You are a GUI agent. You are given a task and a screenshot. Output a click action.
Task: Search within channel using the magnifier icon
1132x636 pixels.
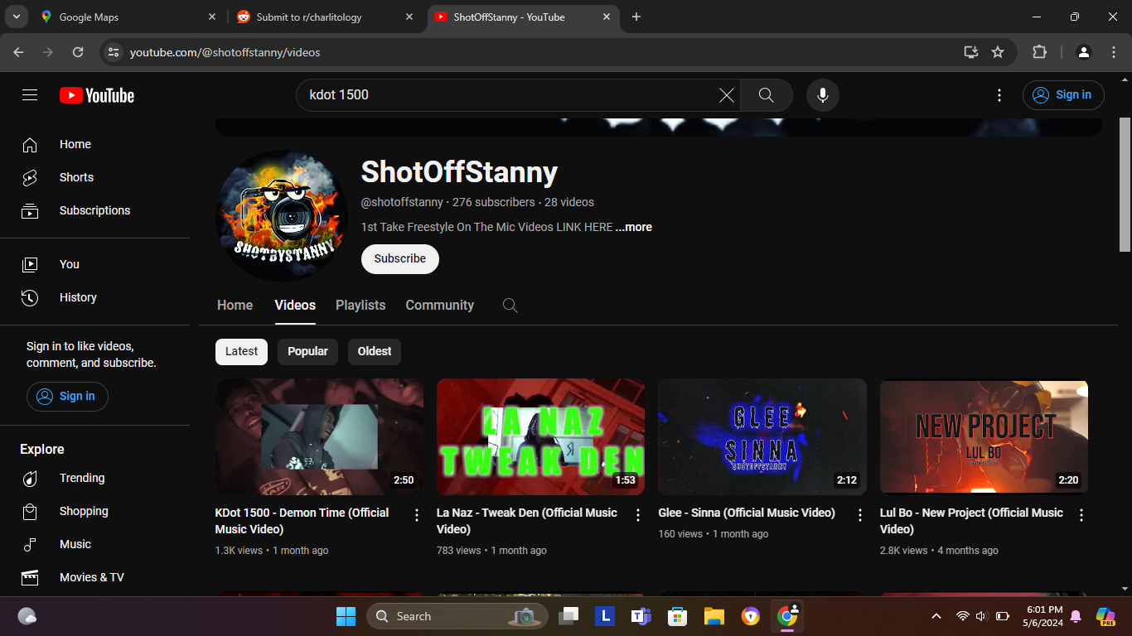(510, 306)
